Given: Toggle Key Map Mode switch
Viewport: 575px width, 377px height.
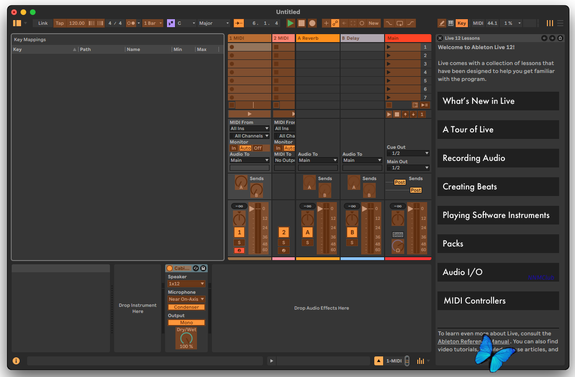Looking at the screenshot, I should [462, 23].
